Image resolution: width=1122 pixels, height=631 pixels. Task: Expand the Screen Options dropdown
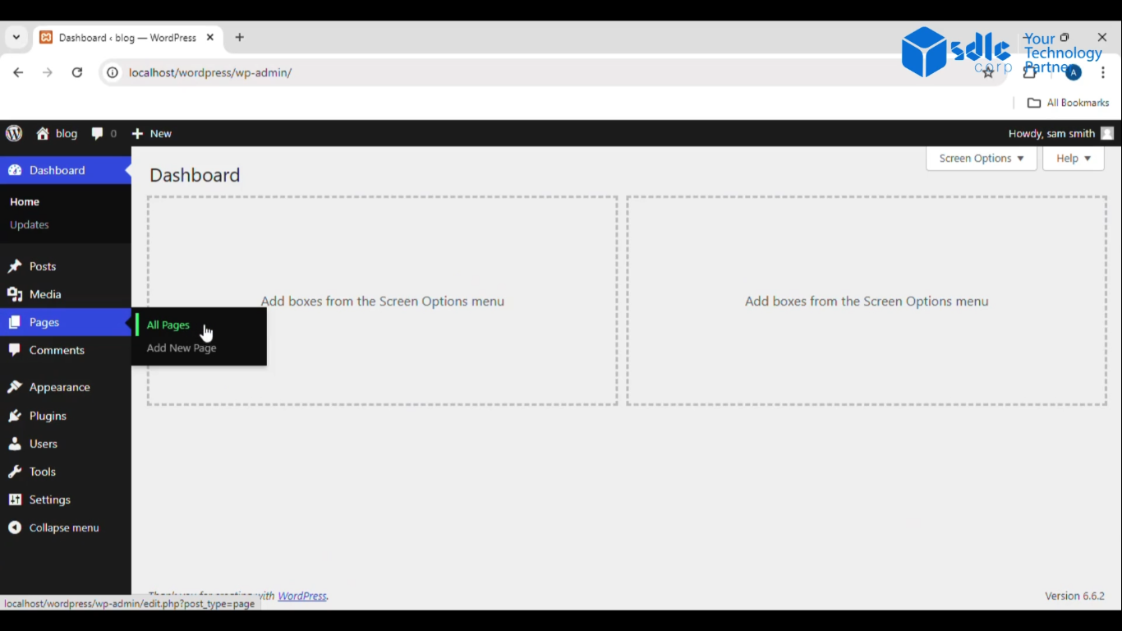pyautogui.click(x=982, y=159)
